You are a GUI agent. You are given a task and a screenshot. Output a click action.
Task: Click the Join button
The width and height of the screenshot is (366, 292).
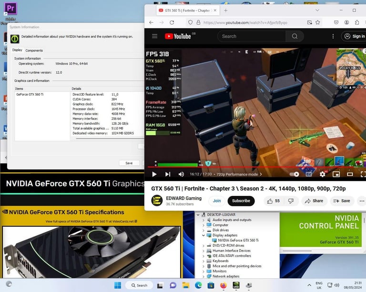[217, 201]
